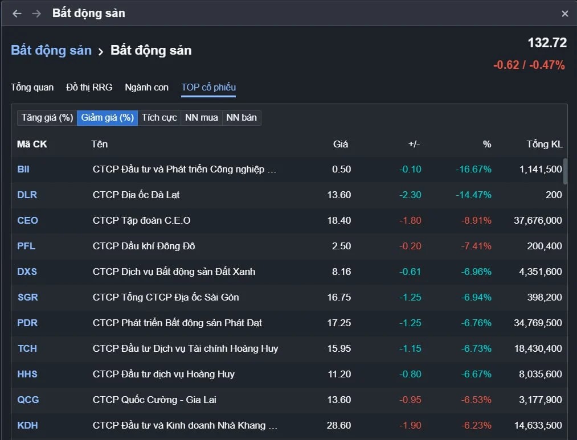The width and height of the screenshot is (577, 440).
Task: Open the PDR stock row
Action: [x=27, y=323]
